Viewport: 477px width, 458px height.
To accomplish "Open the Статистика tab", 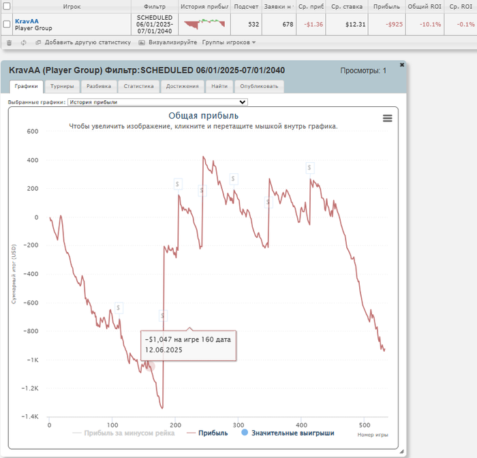I will [139, 87].
